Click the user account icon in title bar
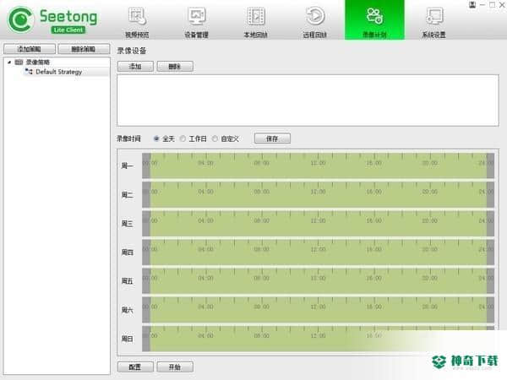The width and height of the screenshot is (507, 380). 472,4
